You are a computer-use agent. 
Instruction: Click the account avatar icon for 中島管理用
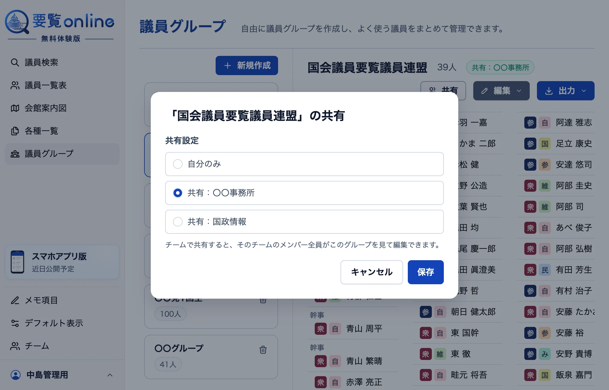point(16,375)
